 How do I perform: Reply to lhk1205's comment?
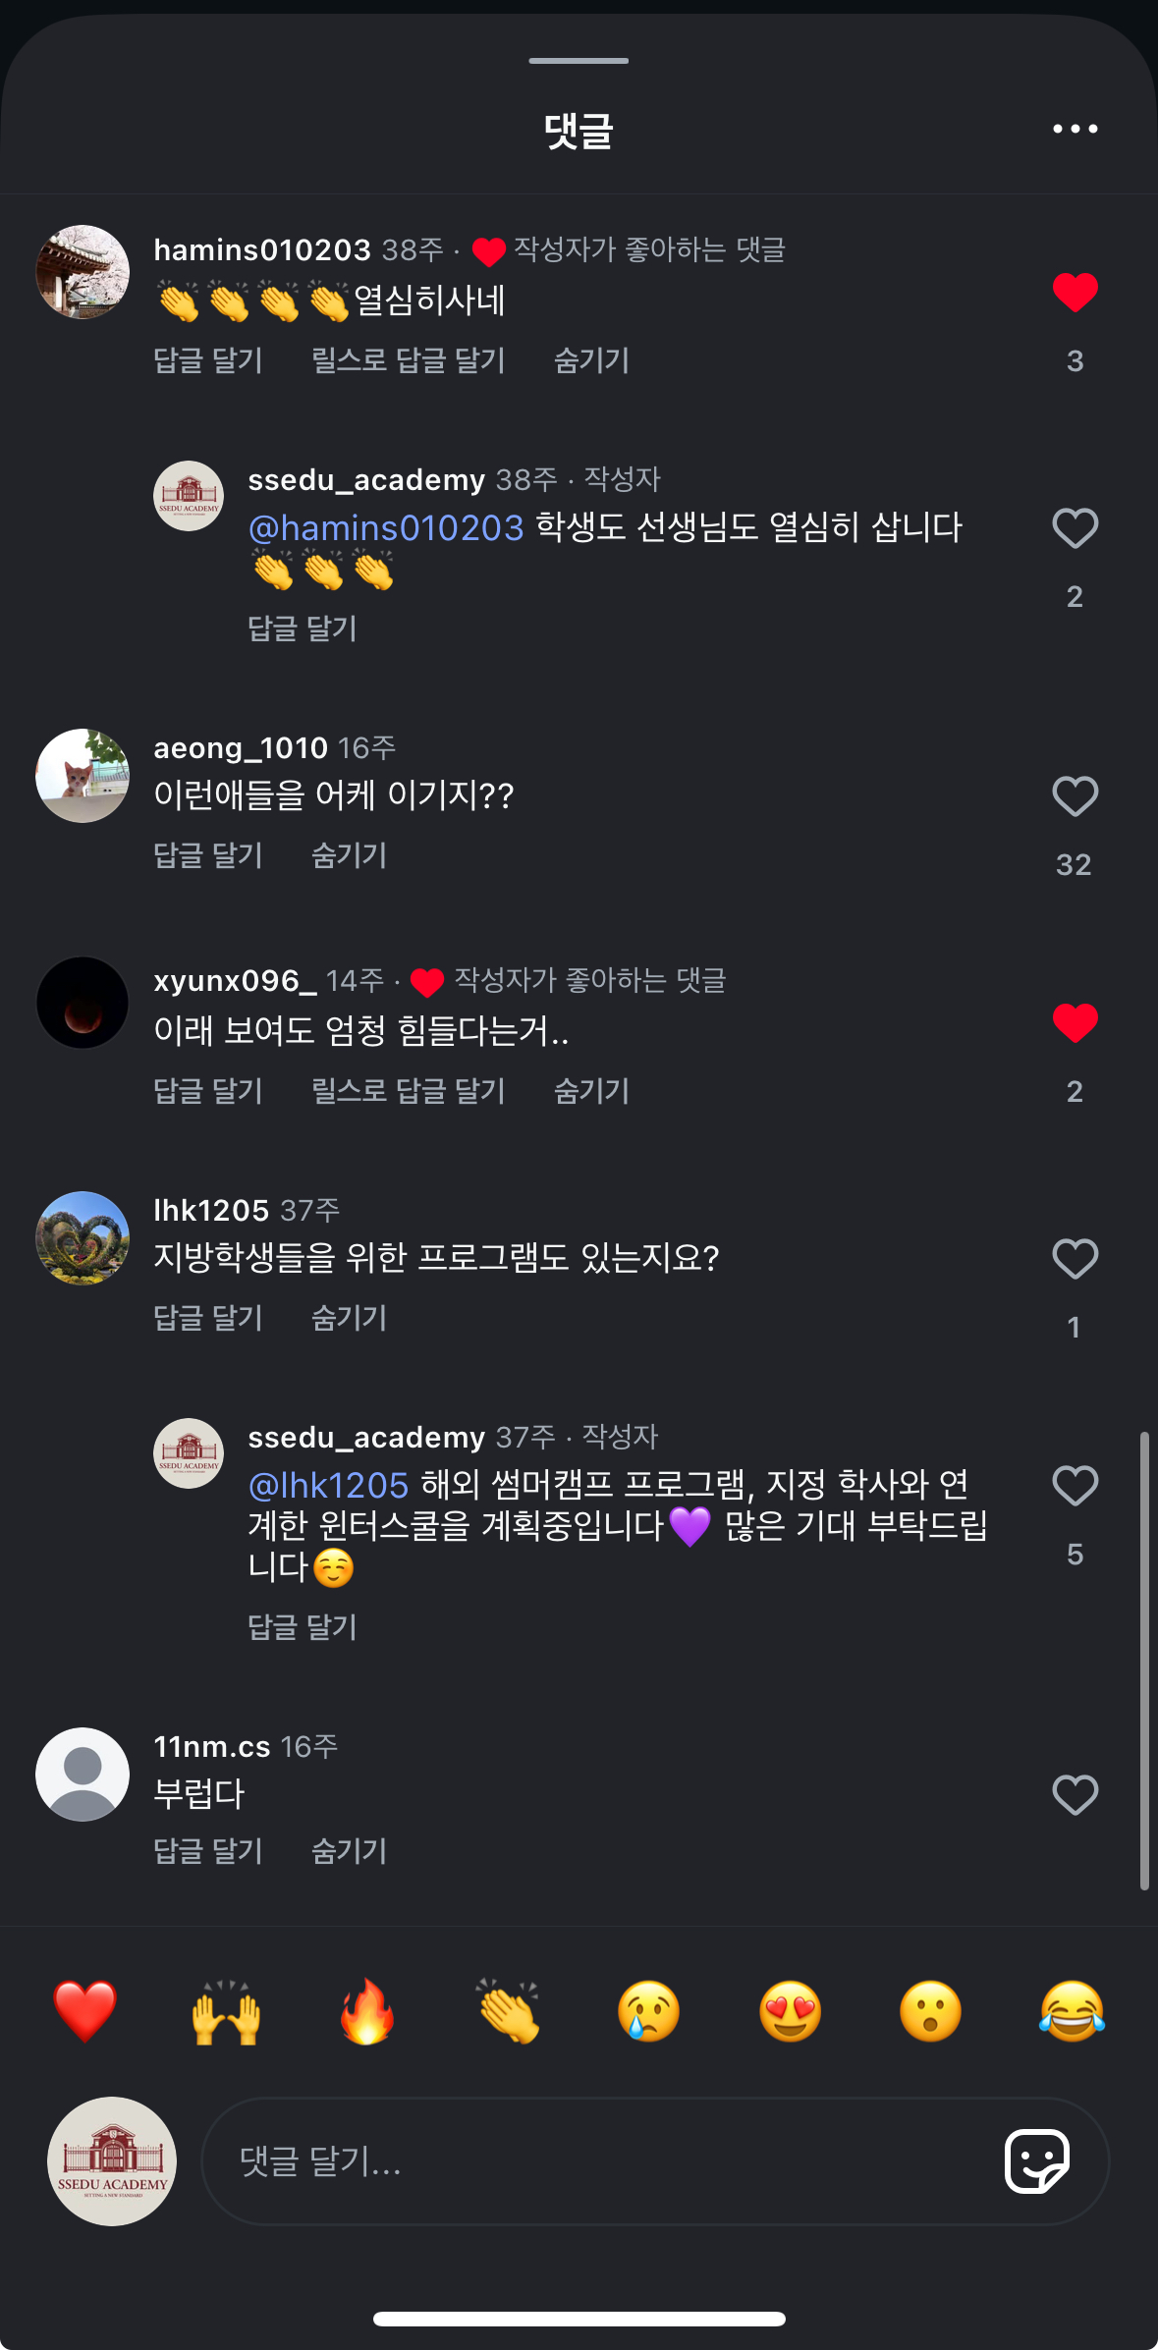point(208,1318)
